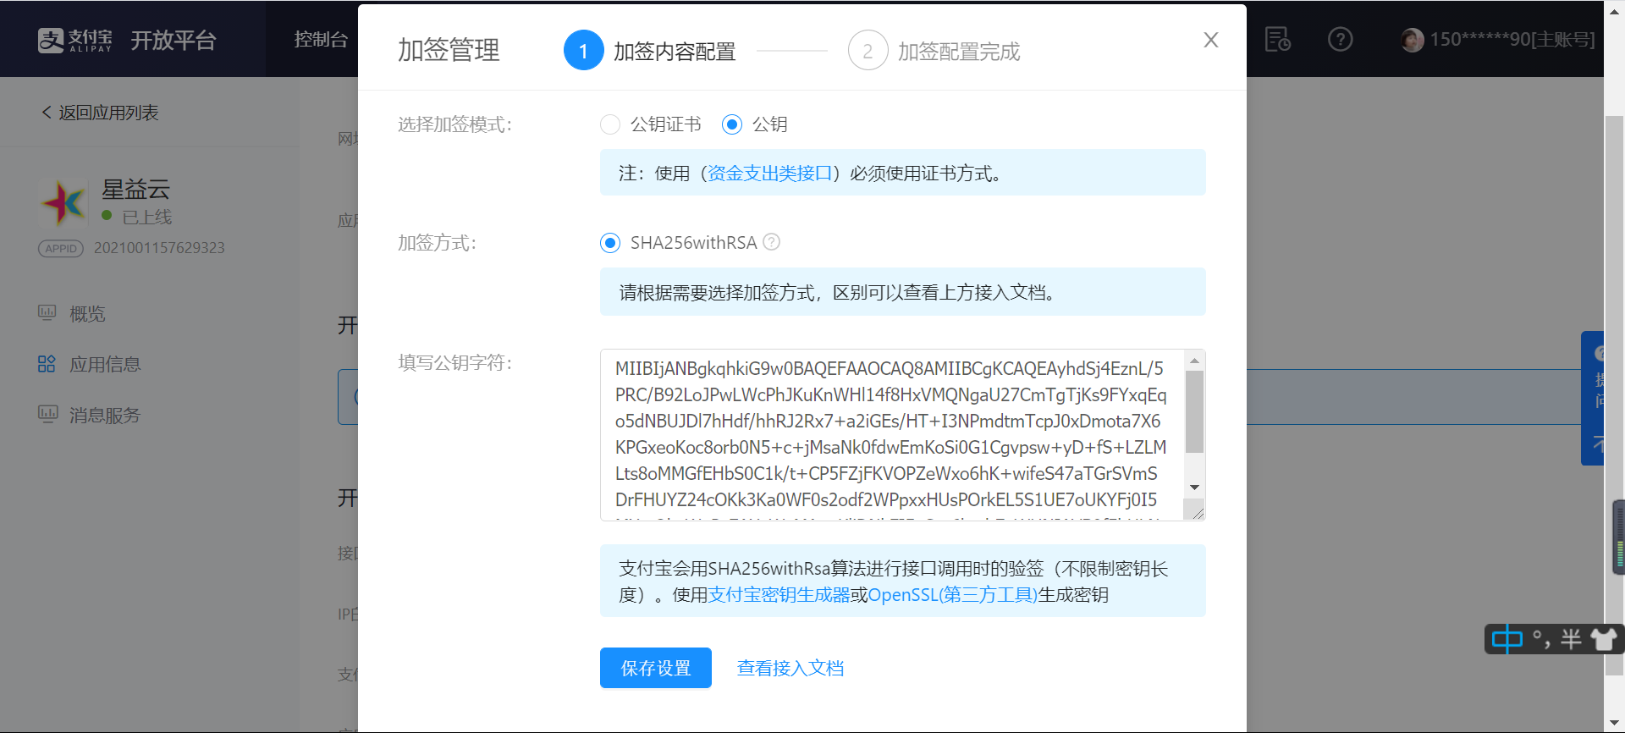Image resolution: width=1625 pixels, height=733 pixels.
Task: Open the help question-mark icon in header
Action: pyautogui.click(x=1340, y=39)
